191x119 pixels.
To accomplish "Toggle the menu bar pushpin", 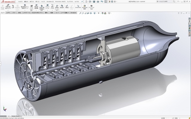I will point(82,2).
